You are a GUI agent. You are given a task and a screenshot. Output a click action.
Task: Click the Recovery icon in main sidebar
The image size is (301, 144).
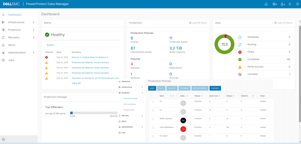(3, 37)
